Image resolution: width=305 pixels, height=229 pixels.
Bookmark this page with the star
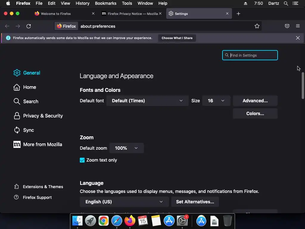click(x=257, y=26)
